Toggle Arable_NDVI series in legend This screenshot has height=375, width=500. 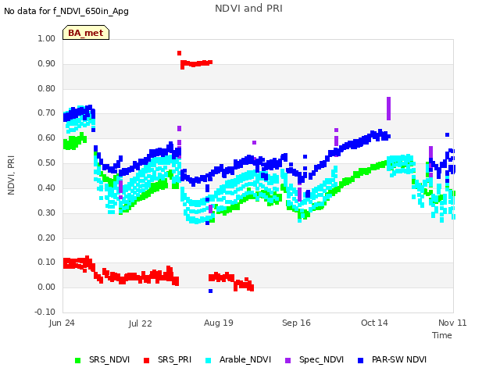pos(238,360)
